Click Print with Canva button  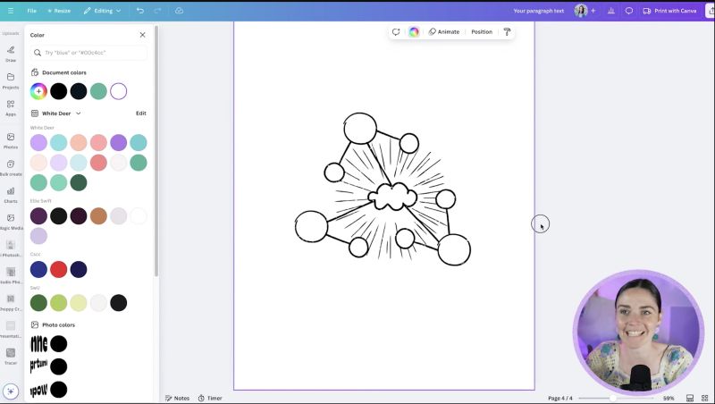click(x=669, y=11)
